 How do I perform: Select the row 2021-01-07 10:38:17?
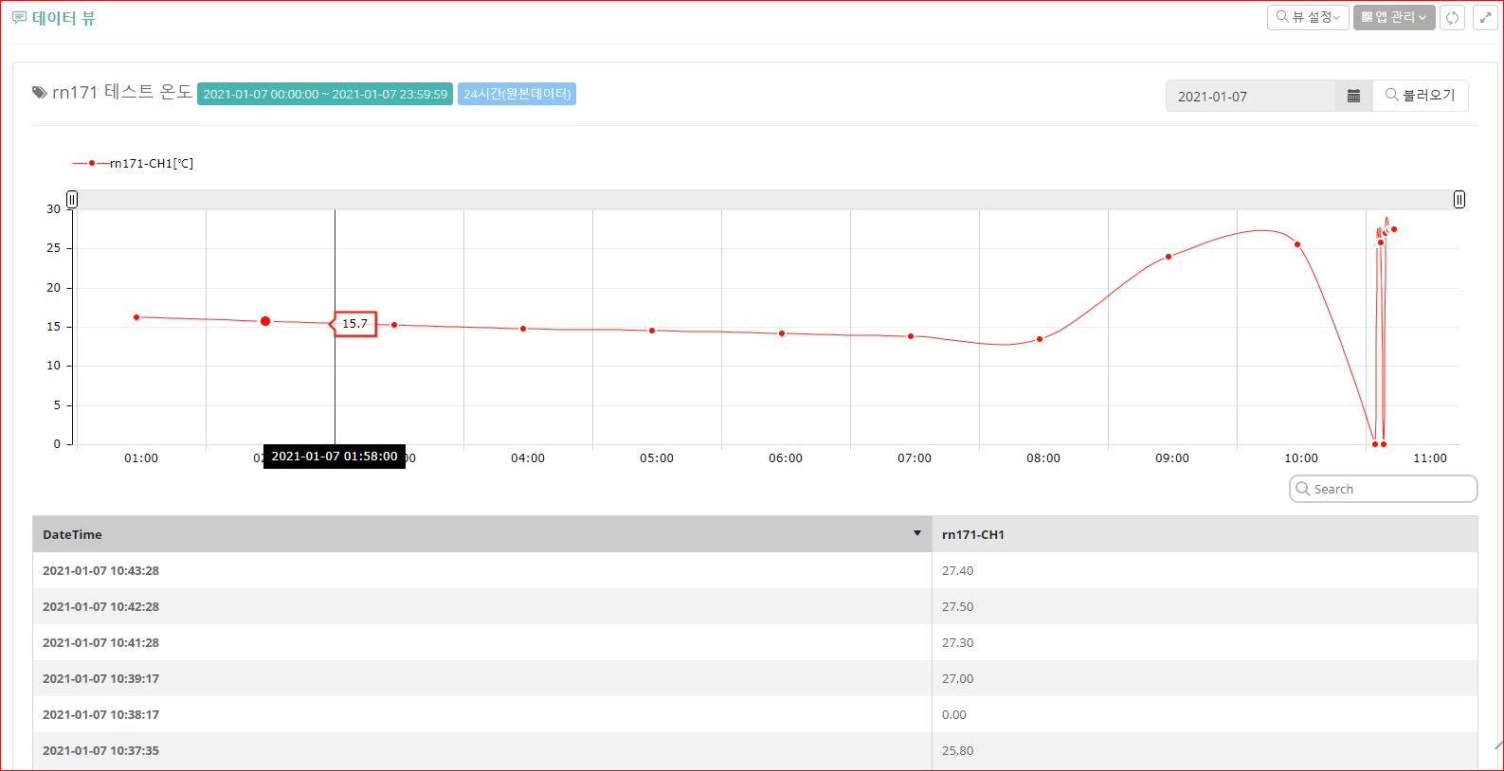click(755, 714)
